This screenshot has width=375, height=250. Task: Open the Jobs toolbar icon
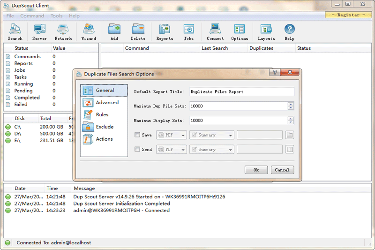pos(189,32)
